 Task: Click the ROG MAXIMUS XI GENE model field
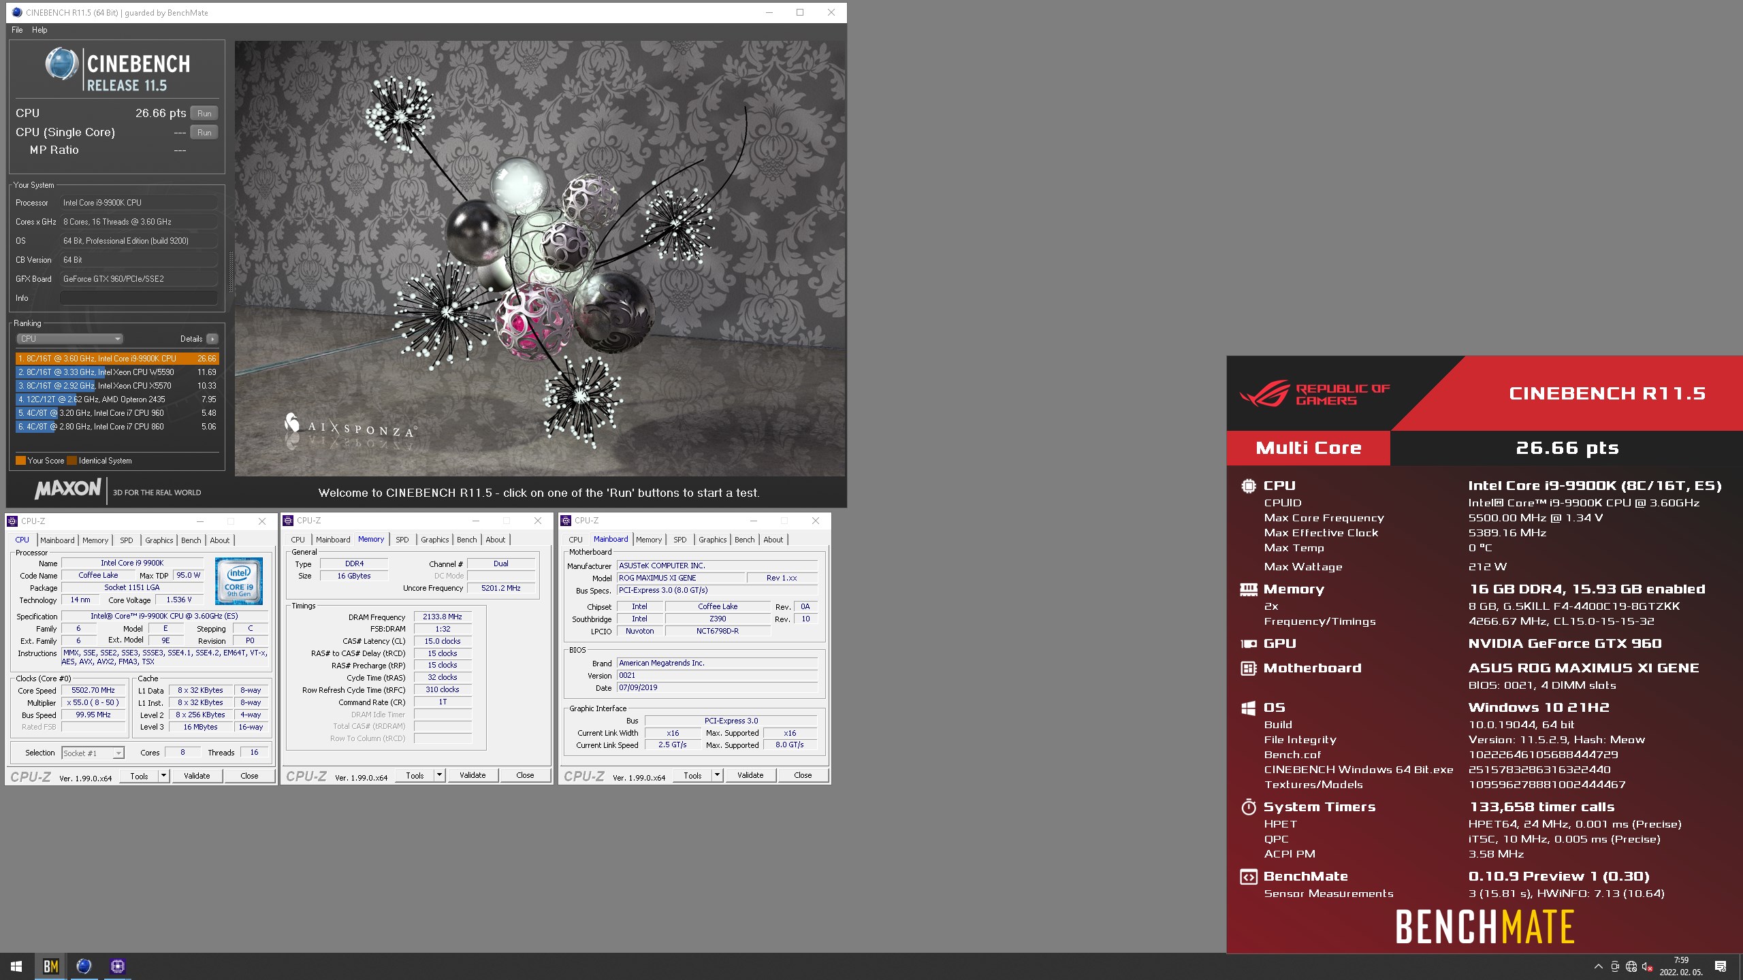[680, 578]
